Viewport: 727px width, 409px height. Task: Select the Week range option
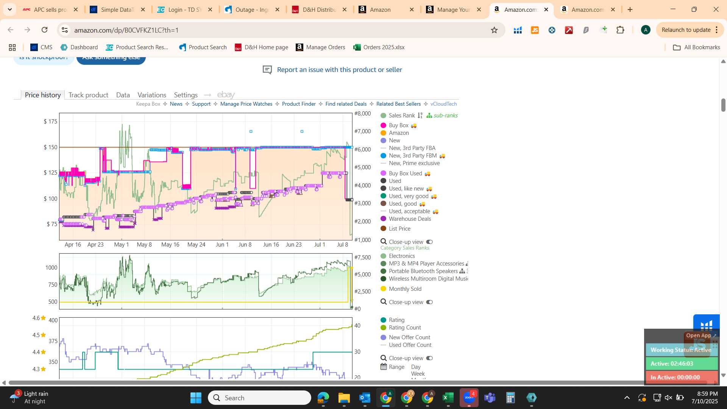click(418, 374)
